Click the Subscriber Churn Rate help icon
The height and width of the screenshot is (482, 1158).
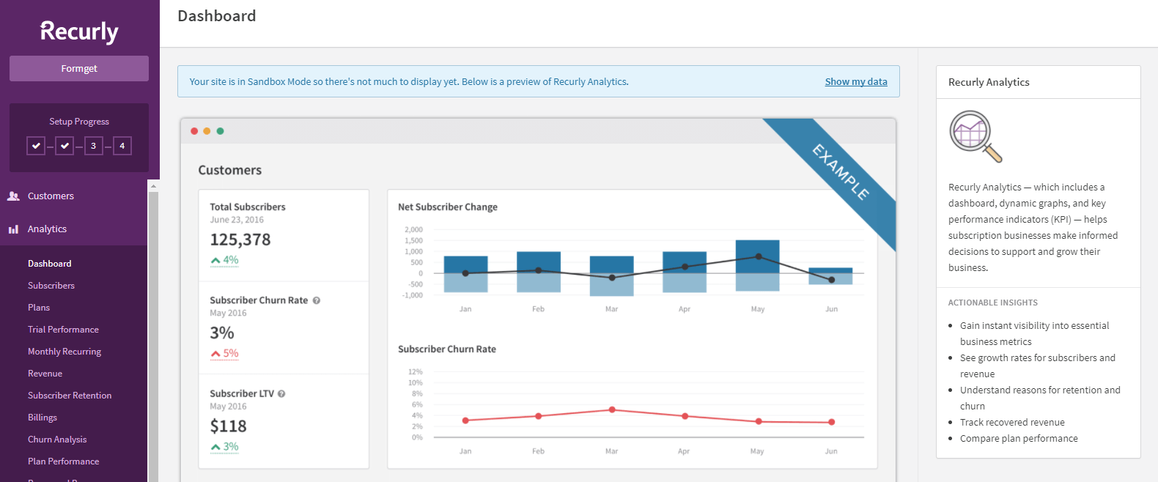317,300
